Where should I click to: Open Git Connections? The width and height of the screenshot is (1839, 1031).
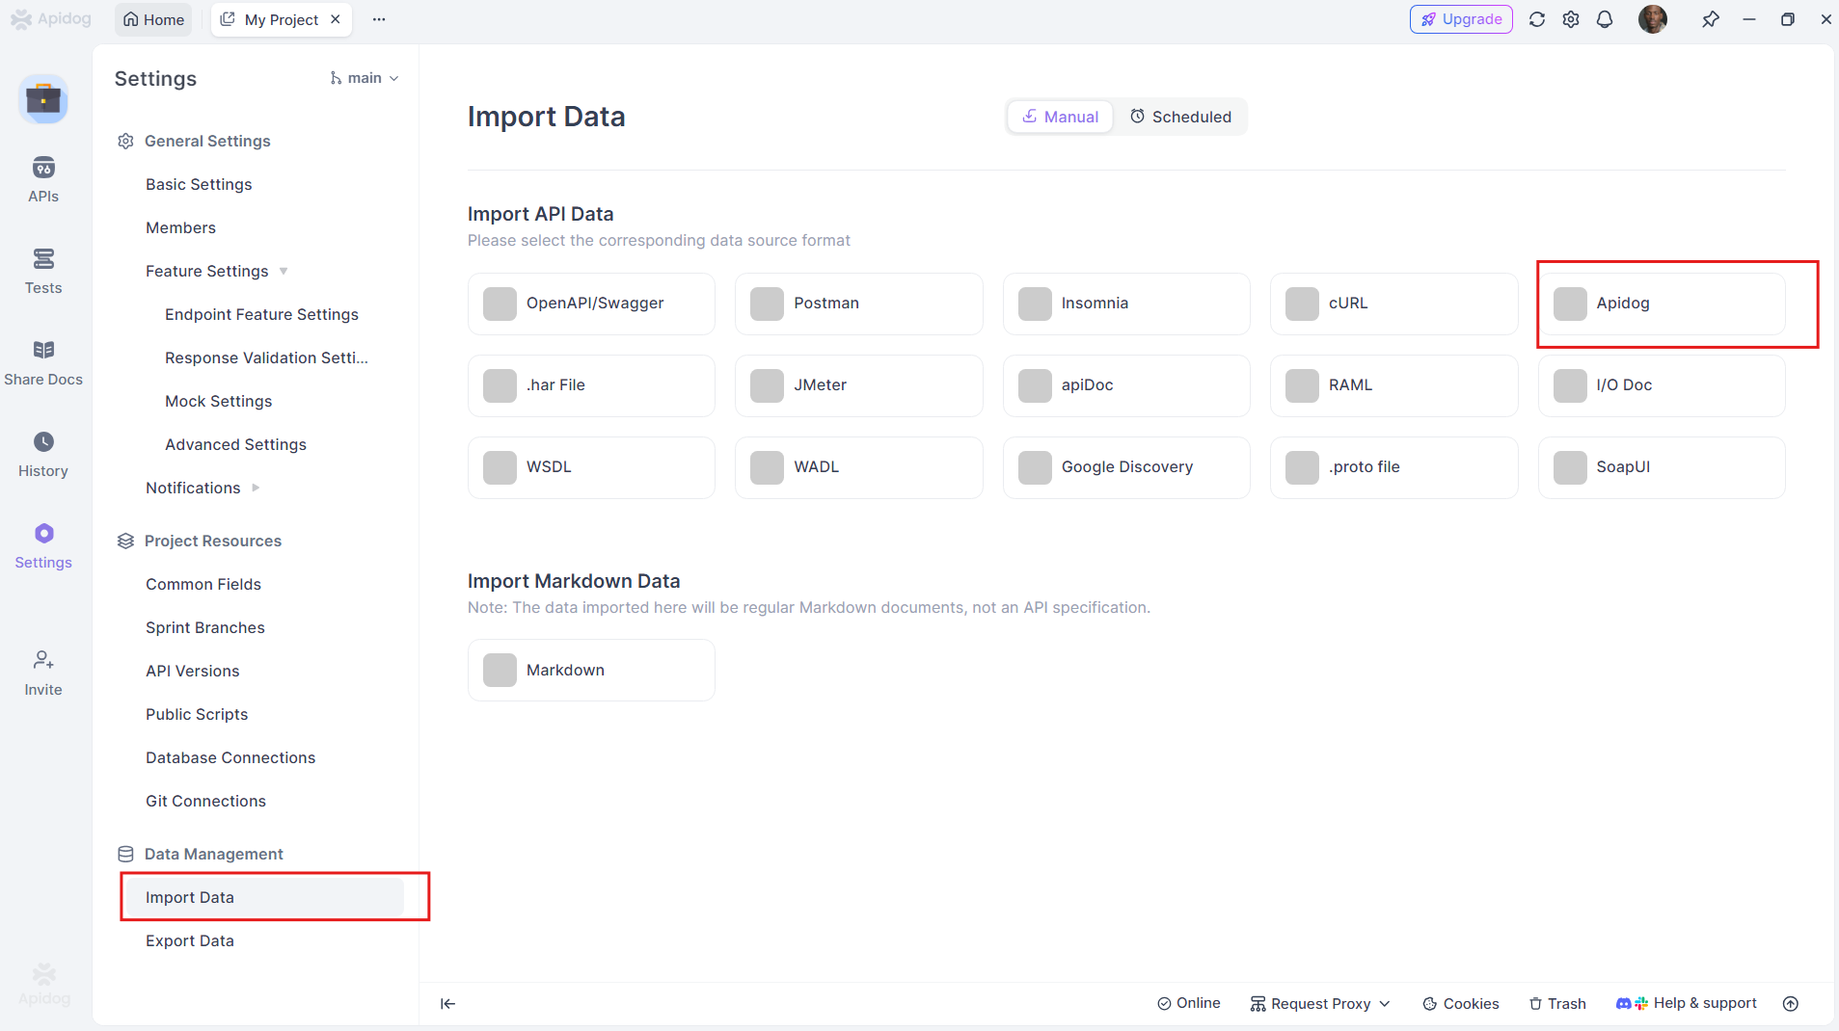point(205,801)
